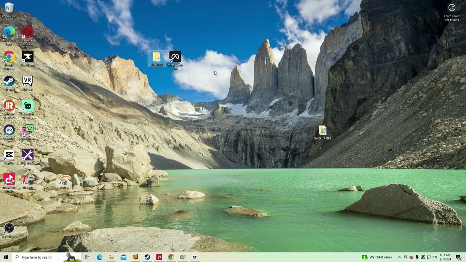This screenshot has height=262, width=466.
Task: Click the network tray icon
Action: tap(429, 257)
